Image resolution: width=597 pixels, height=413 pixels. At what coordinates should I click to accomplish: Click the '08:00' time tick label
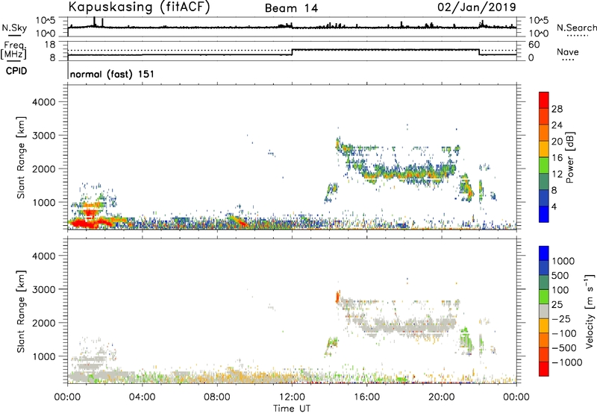click(217, 397)
